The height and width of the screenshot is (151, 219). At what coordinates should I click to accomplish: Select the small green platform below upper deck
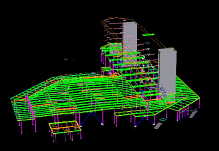pyautogui.click(x=107, y=69)
